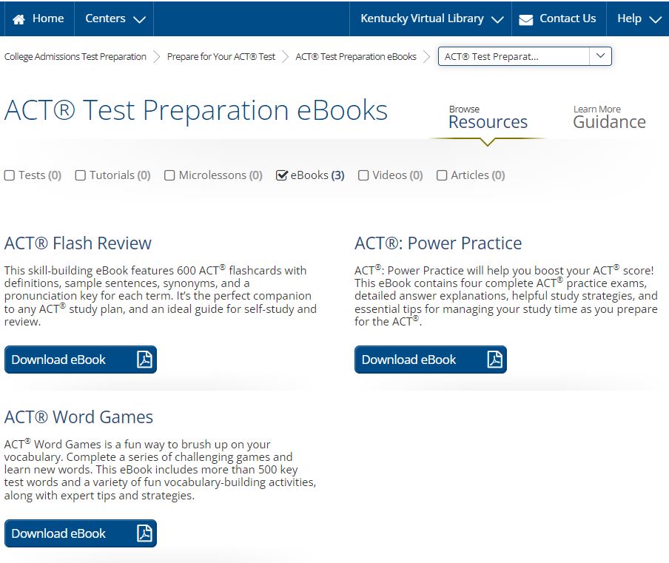Image resolution: width=669 pixels, height=563 pixels.
Task: Uncheck the eBooks (3) checkbox
Action: tap(282, 175)
